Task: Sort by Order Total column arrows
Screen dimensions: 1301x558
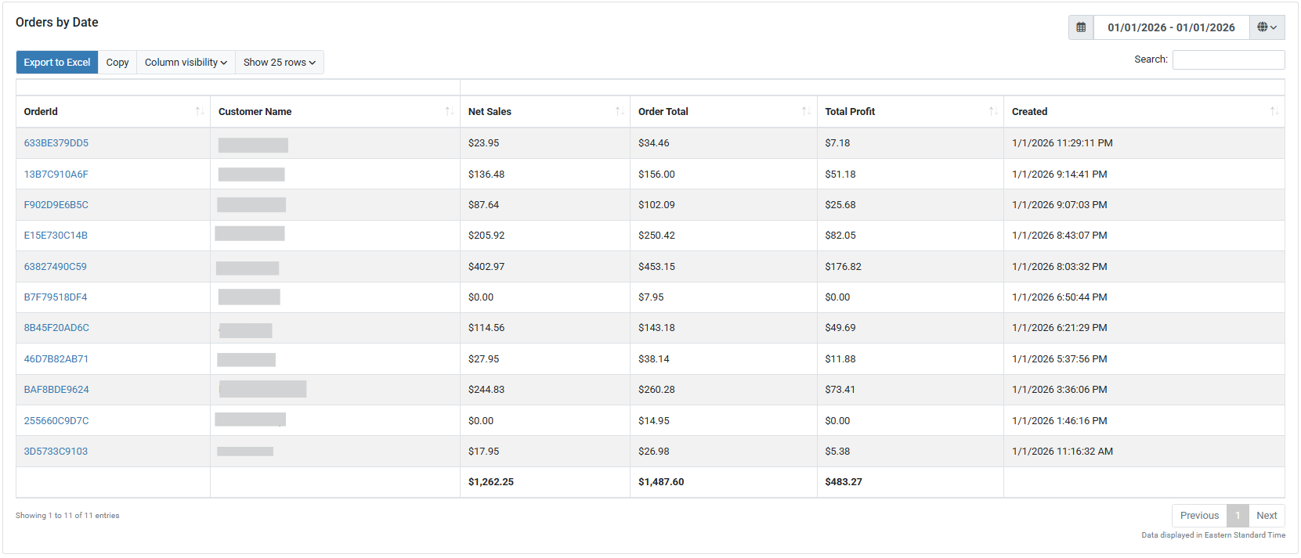Action: (805, 112)
